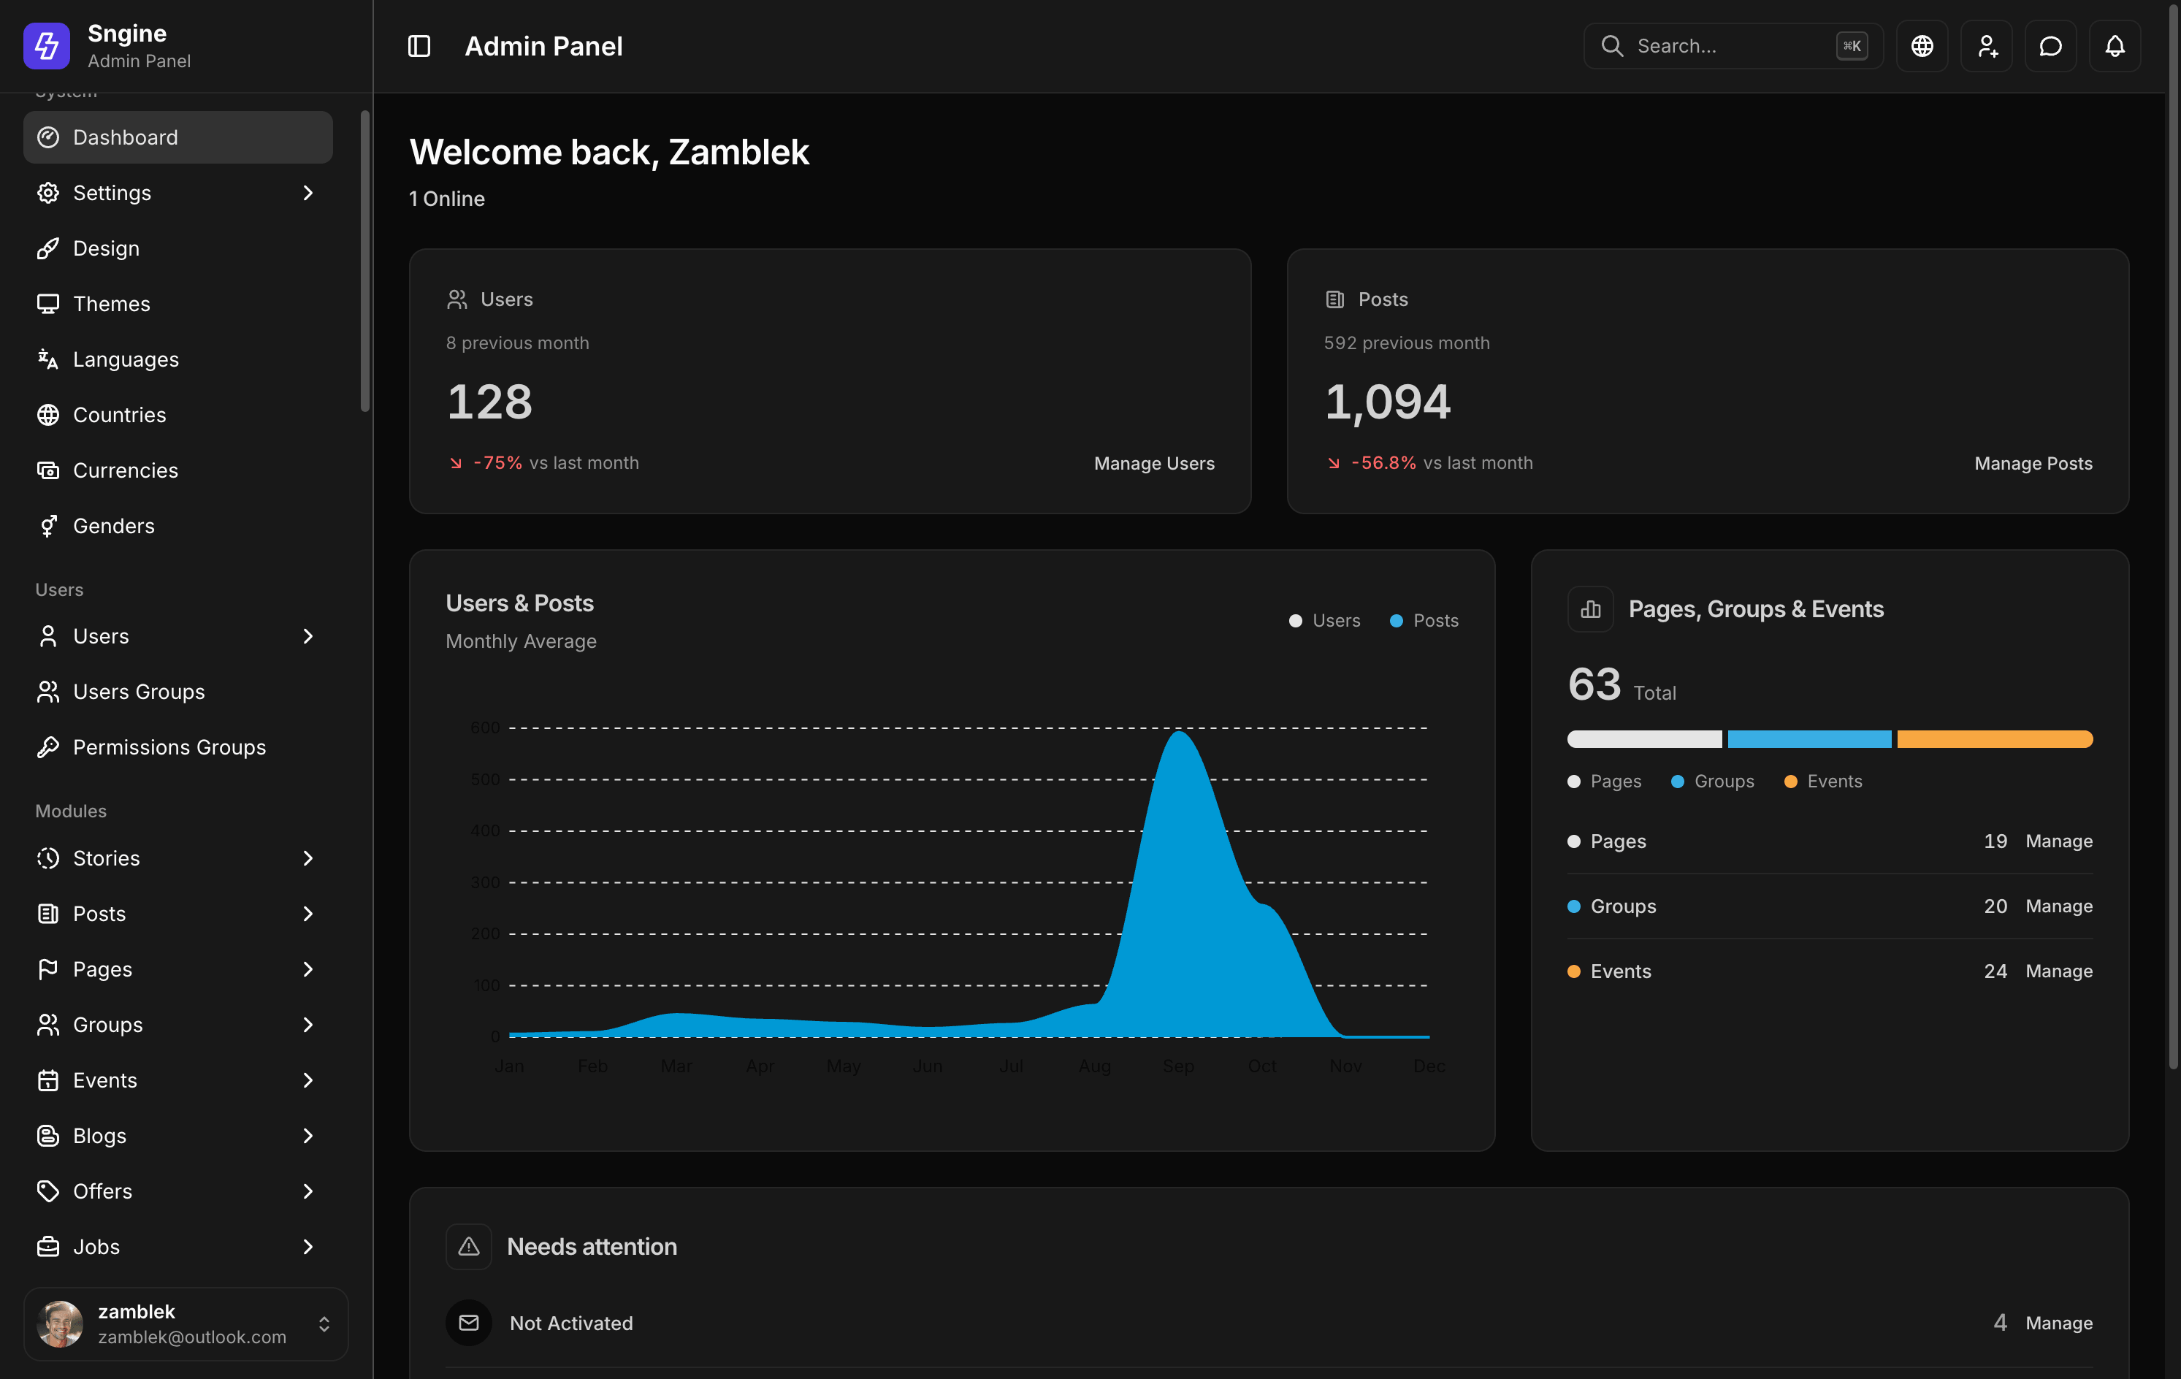
Task: Click the zamblek profile avatar
Action: [x=60, y=1323]
